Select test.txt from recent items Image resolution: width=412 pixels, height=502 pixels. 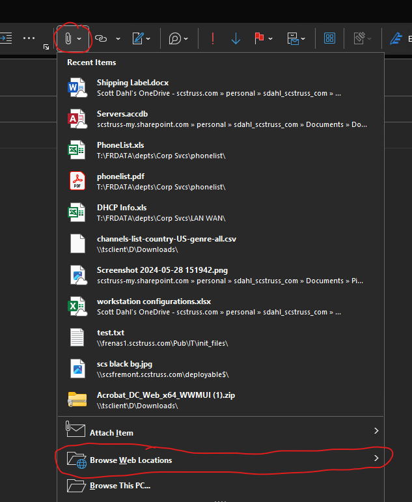(221, 338)
